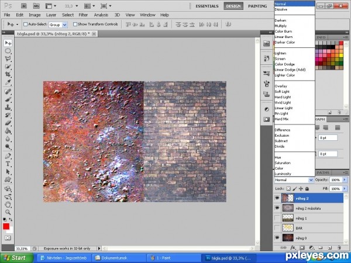Switch to PAINTING workspace
The height and width of the screenshot is (263, 351).
257,6
